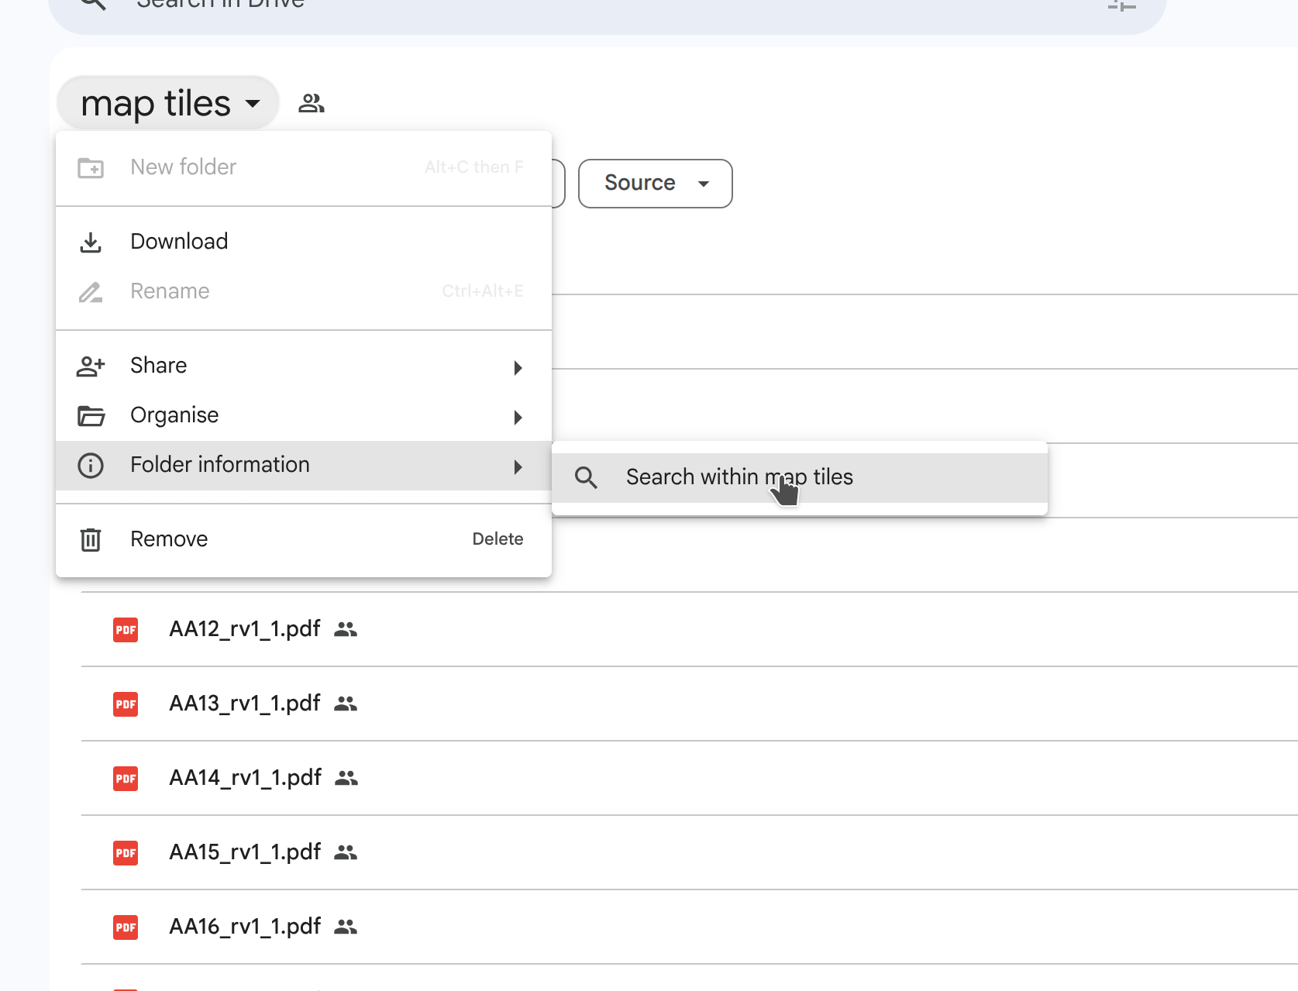Click the search filter options icon

(x=1121, y=5)
